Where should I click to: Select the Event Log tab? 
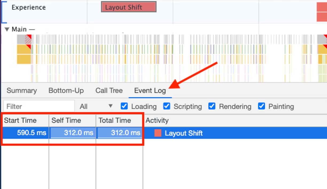click(x=150, y=90)
